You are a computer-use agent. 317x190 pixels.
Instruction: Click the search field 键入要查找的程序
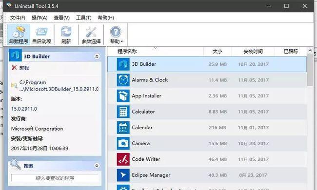click(55, 178)
